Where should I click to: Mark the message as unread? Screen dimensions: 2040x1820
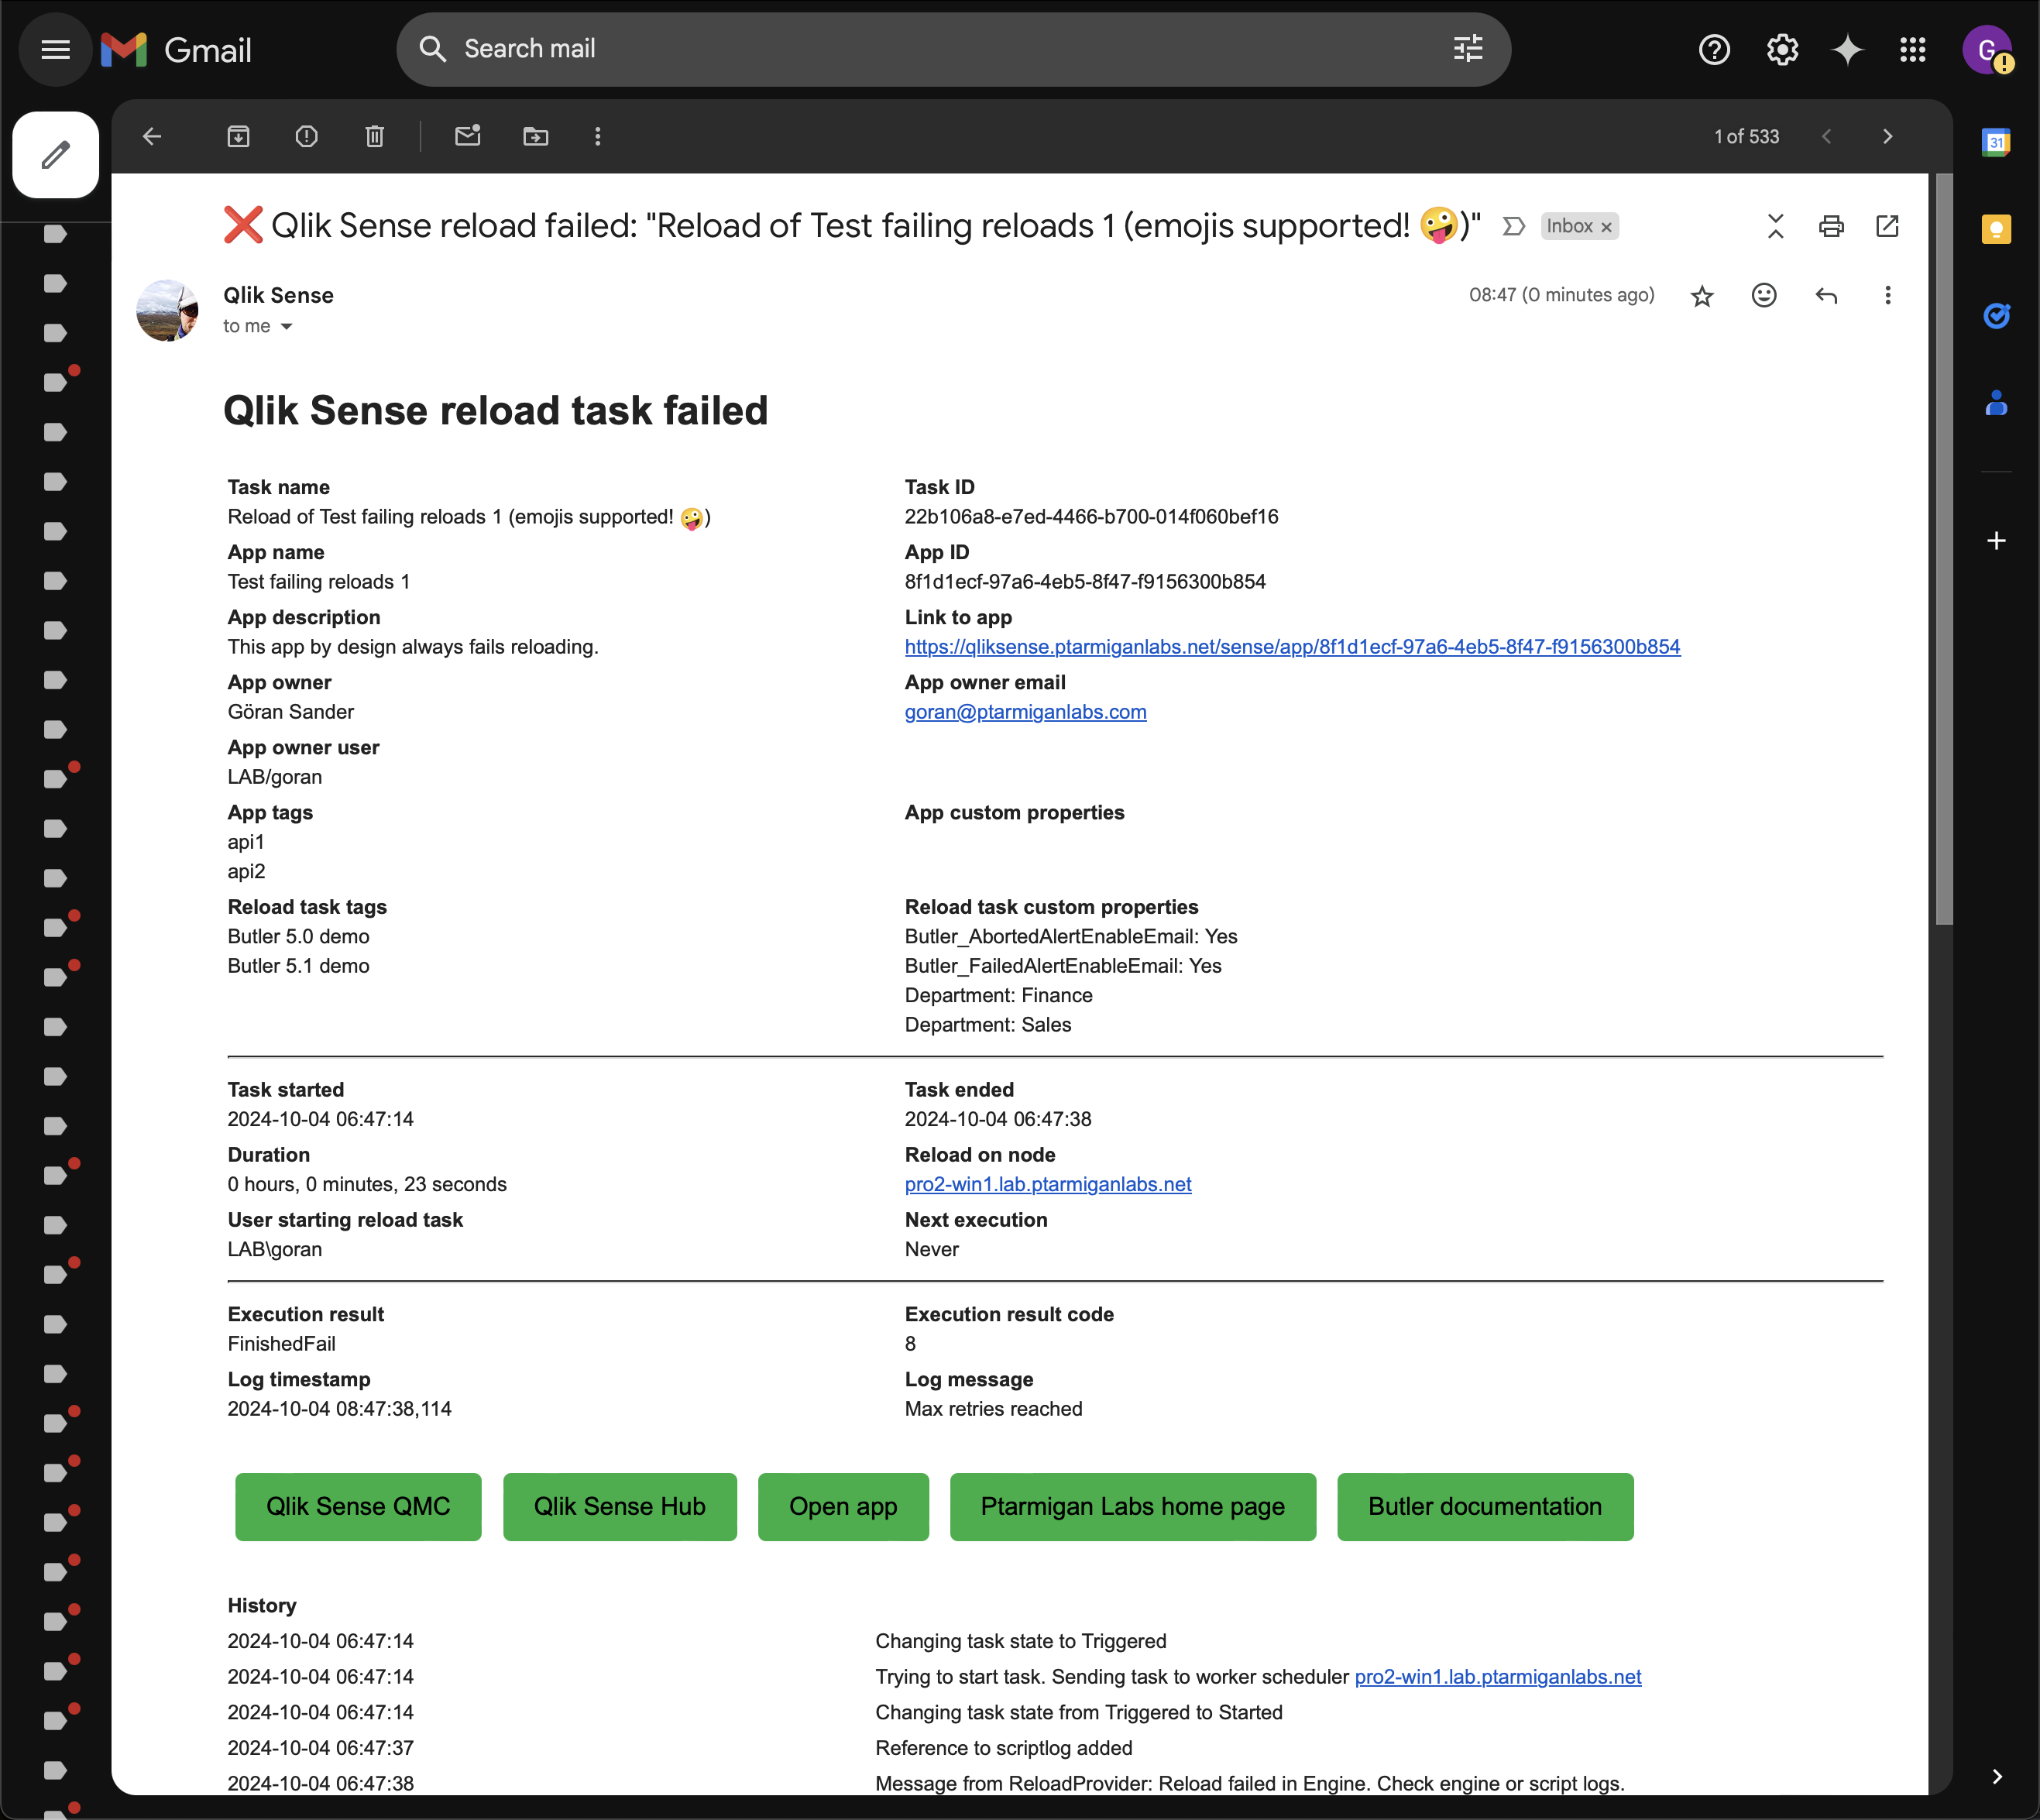467,136
